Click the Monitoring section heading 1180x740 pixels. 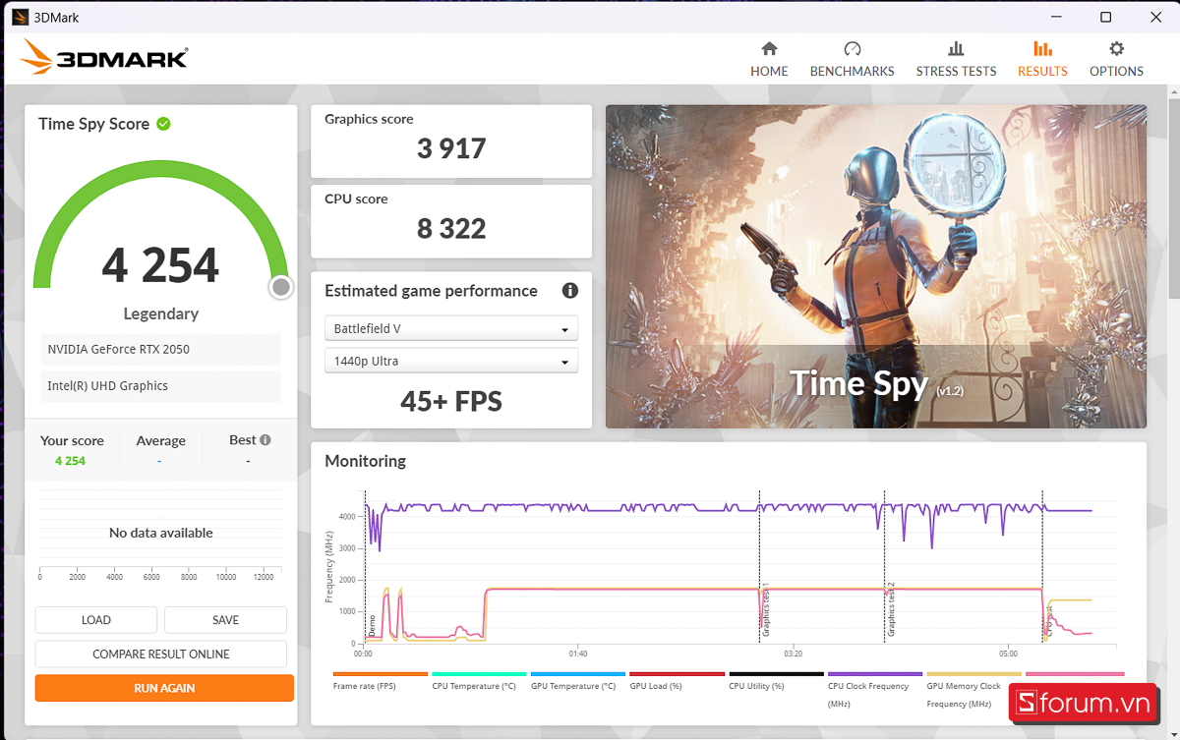[365, 461]
